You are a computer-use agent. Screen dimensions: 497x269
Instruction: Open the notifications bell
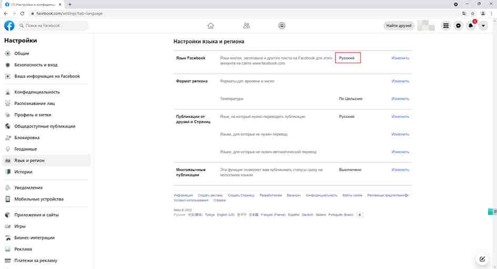click(x=471, y=26)
